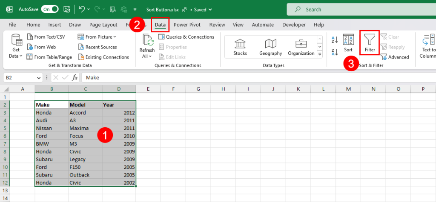Select cell containing Outback
The height and width of the screenshot is (202, 436).
click(85, 175)
